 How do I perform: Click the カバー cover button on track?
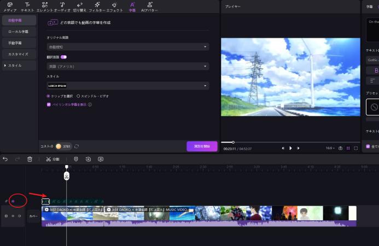click(33, 216)
